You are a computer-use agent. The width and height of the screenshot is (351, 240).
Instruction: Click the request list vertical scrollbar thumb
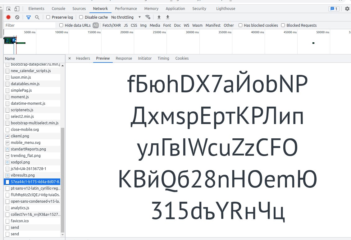click(63, 180)
